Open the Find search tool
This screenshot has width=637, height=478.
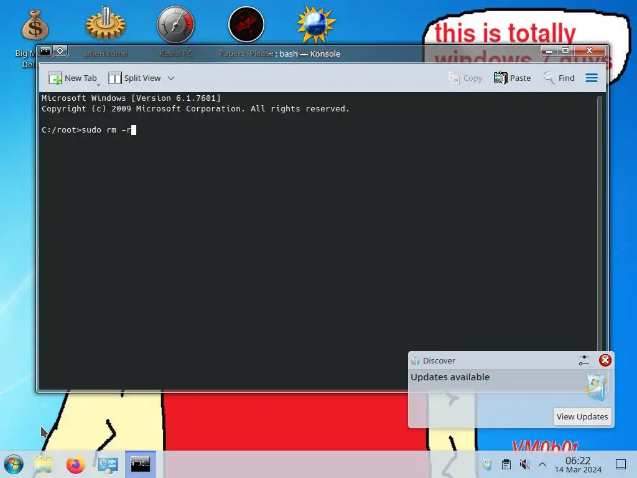tap(559, 78)
